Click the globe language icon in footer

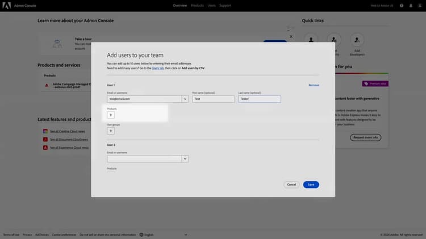(x=141, y=234)
